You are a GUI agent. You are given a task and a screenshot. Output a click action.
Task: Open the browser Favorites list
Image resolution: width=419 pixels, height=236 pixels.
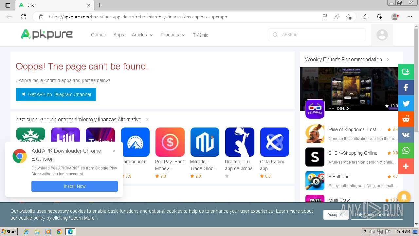pos(365,17)
